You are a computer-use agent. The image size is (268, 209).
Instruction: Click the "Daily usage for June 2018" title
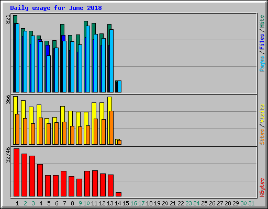[56, 8]
